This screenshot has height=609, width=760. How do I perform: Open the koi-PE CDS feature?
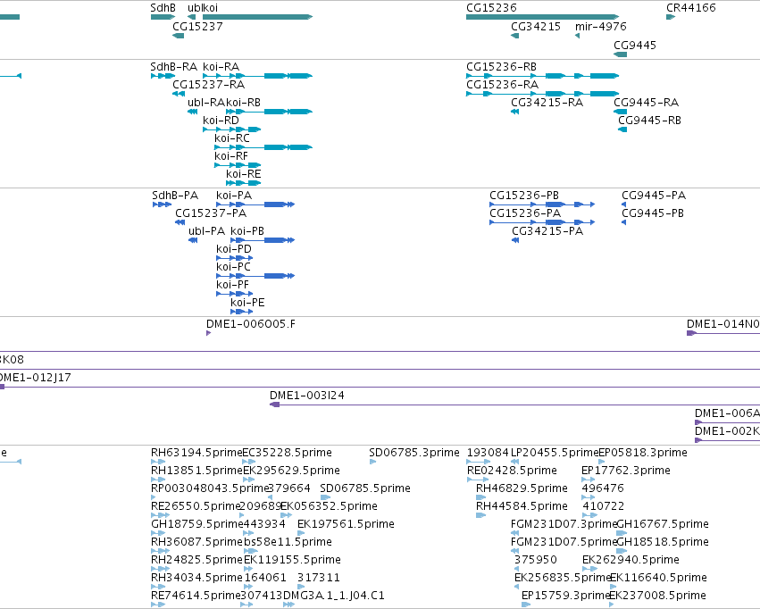coord(241,312)
